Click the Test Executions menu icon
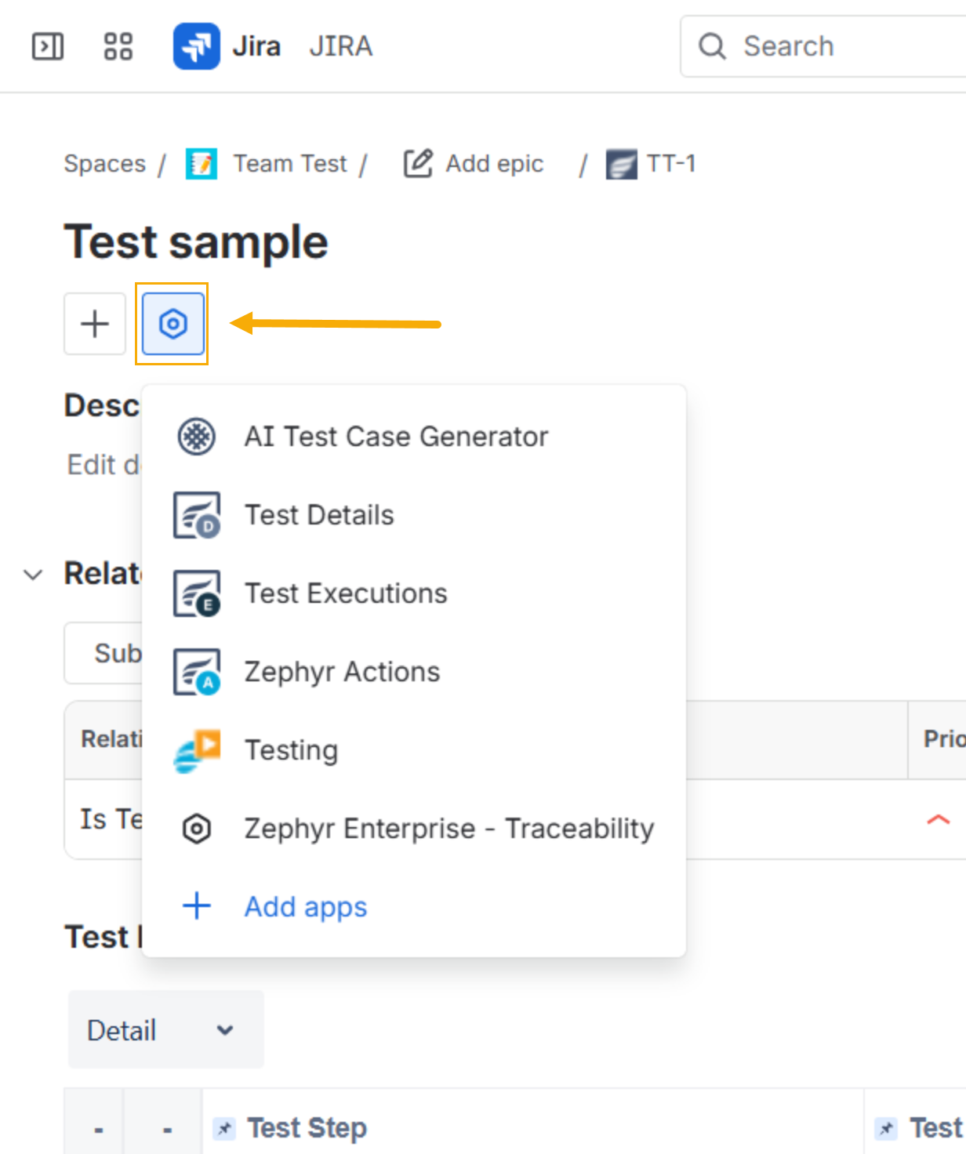The height and width of the screenshot is (1154, 966). tap(196, 593)
